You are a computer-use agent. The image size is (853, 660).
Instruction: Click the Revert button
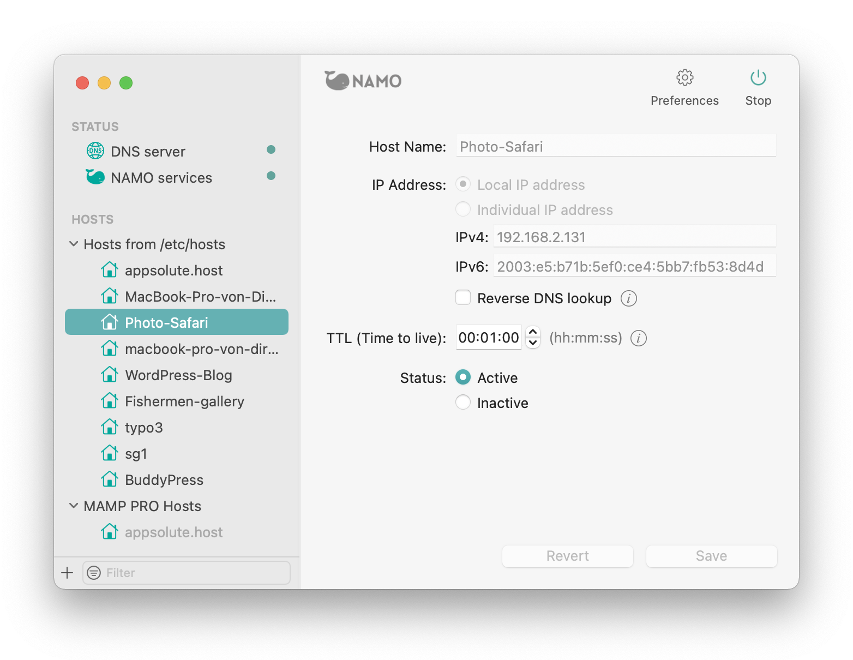click(x=567, y=556)
